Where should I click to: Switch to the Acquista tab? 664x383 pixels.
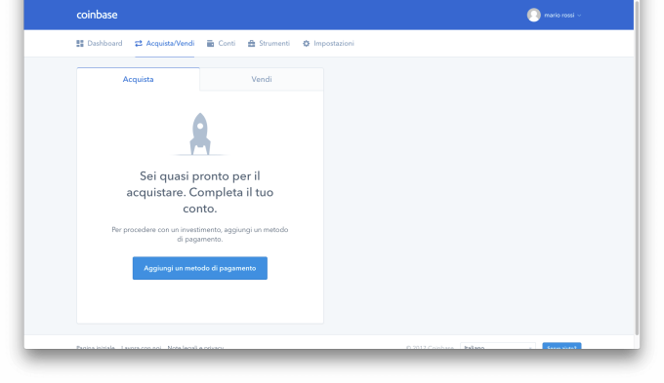[138, 79]
